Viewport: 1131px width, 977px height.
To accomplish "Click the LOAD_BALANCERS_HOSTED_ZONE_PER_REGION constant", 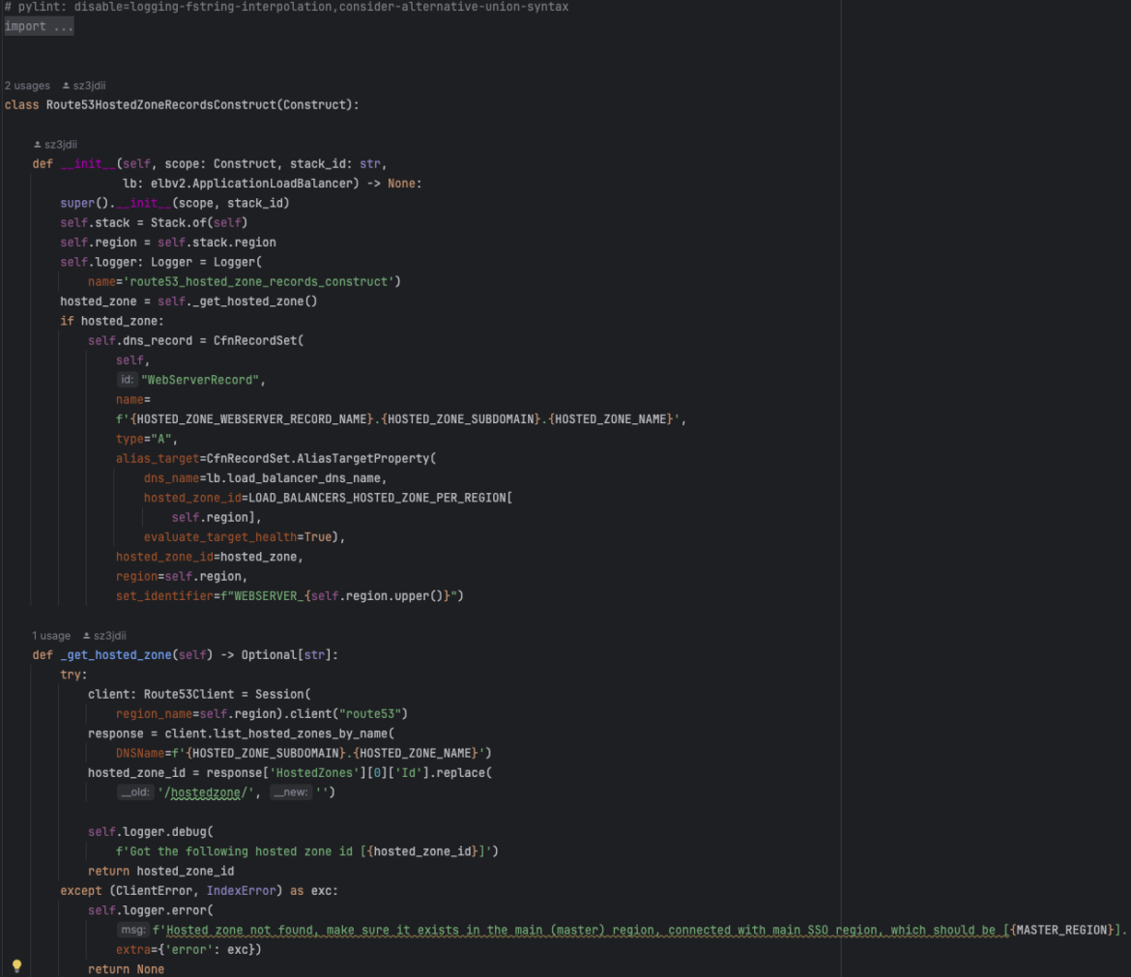I will pos(379,498).
